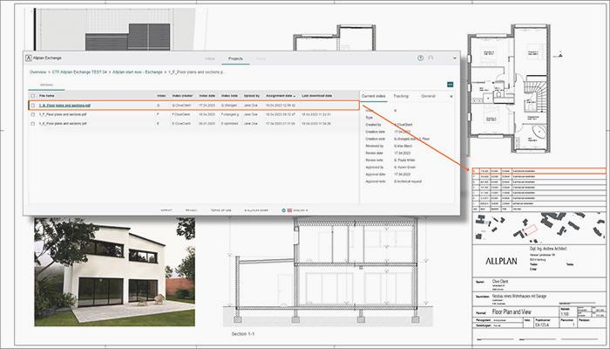Open the user account profile icon
610x349 pixels.
[430, 58]
